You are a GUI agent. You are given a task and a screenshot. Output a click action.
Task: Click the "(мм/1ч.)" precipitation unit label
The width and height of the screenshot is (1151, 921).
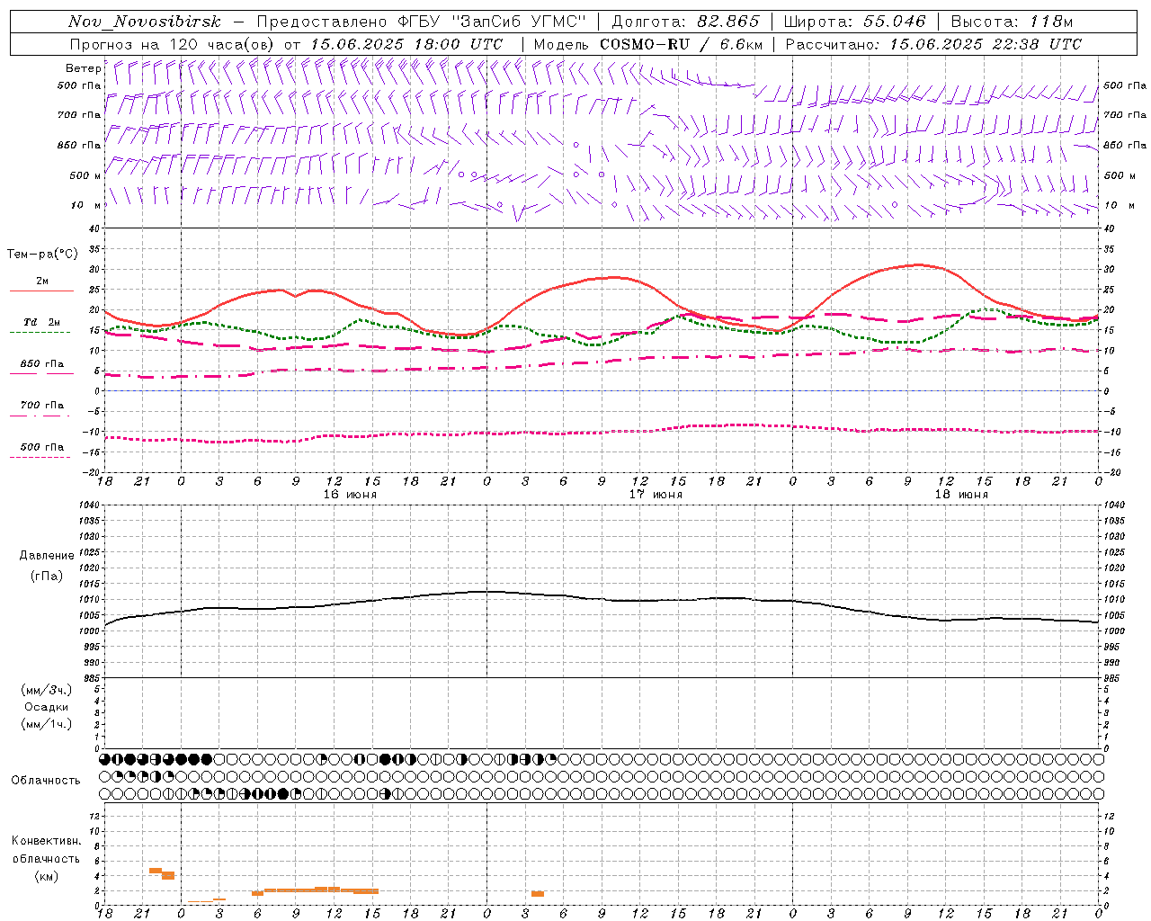click(47, 724)
